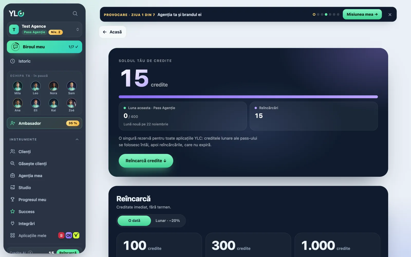Open Studio
Image resolution: width=411 pixels, height=257 pixels.
click(x=44, y=188)
